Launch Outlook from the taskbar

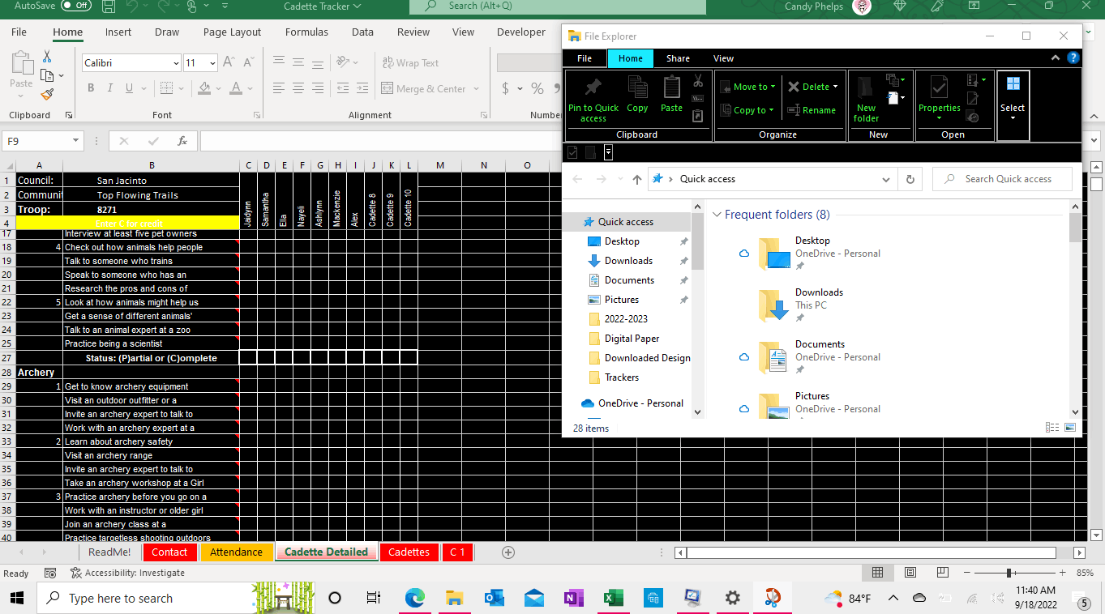tap(495, 598)
